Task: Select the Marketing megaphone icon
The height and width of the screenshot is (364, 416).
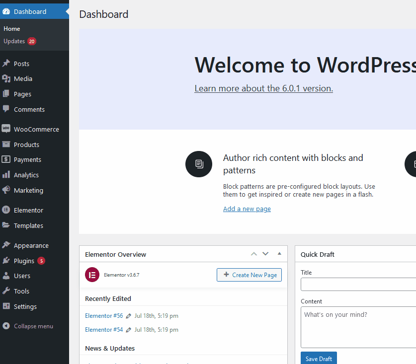Action: [7, 190]
